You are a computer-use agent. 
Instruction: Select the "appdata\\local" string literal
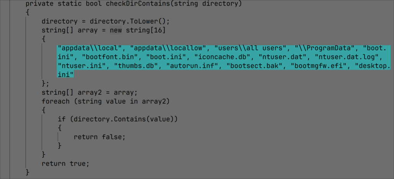click(x=92, y=49)
